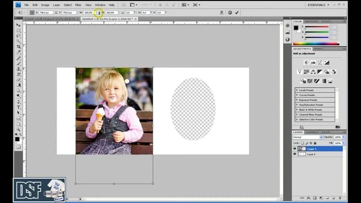Open the File menu
This screenshot has height=203, width=361.
[27, 5]
